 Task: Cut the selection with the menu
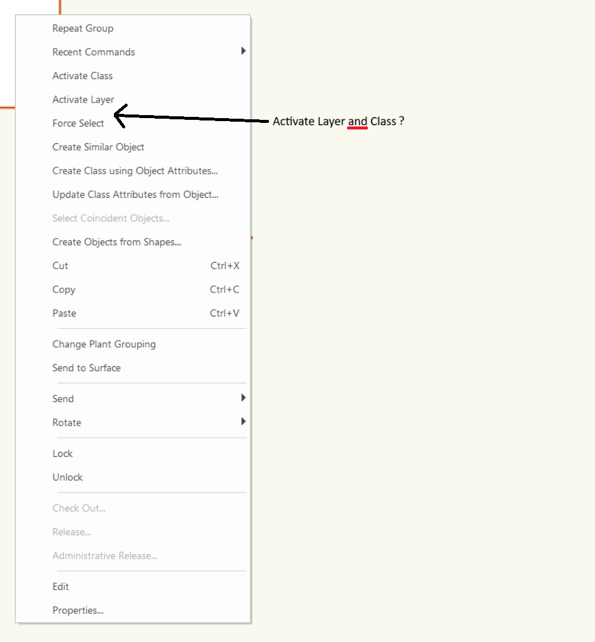coord(60,266)
